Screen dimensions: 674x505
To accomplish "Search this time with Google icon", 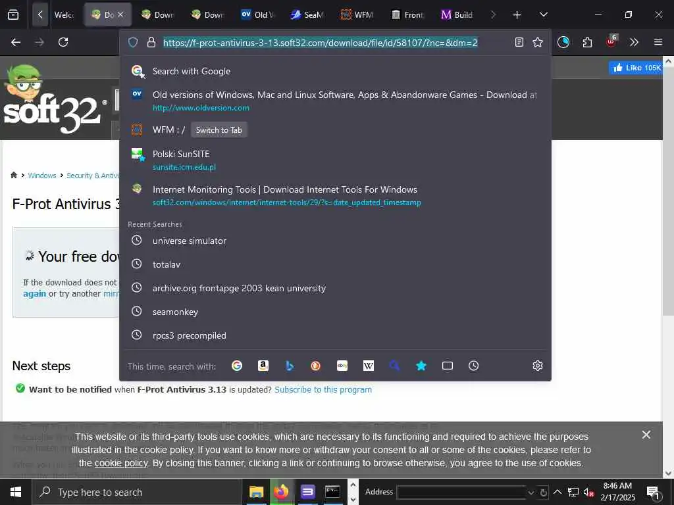I will coord(237,366).
